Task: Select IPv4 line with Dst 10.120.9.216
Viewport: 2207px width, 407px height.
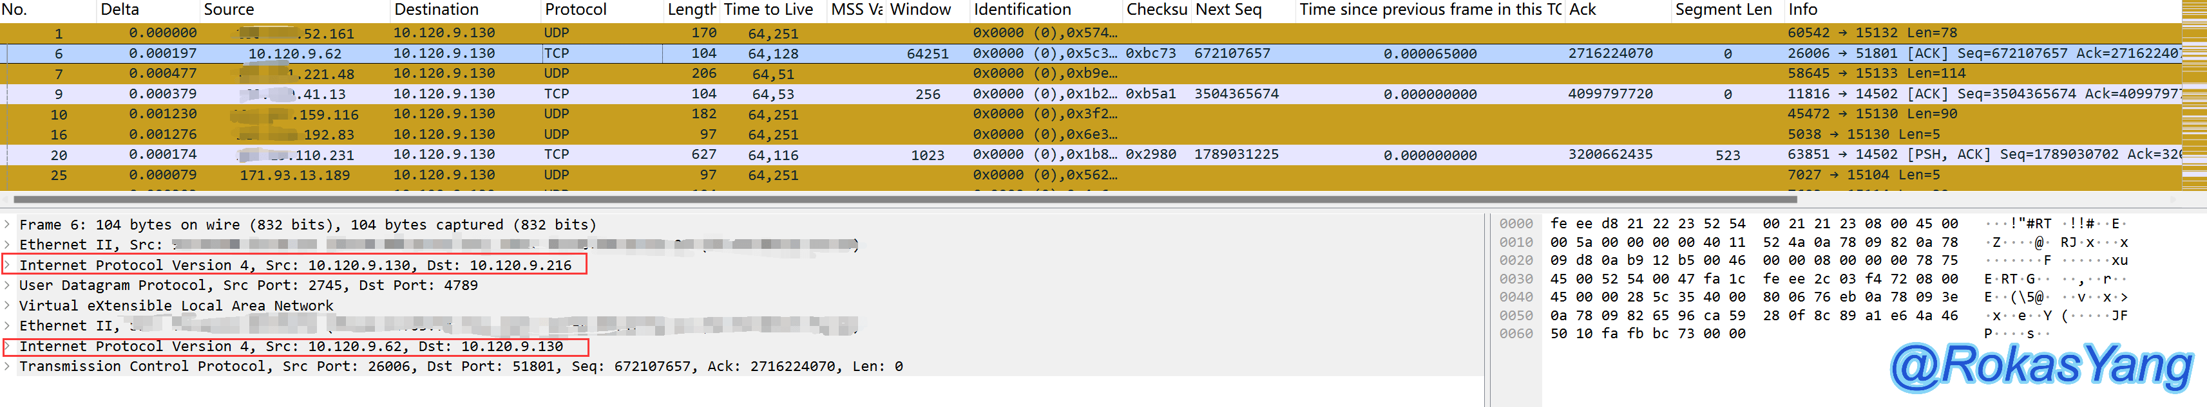Action: pyautogui.click(x=295, y=265)
